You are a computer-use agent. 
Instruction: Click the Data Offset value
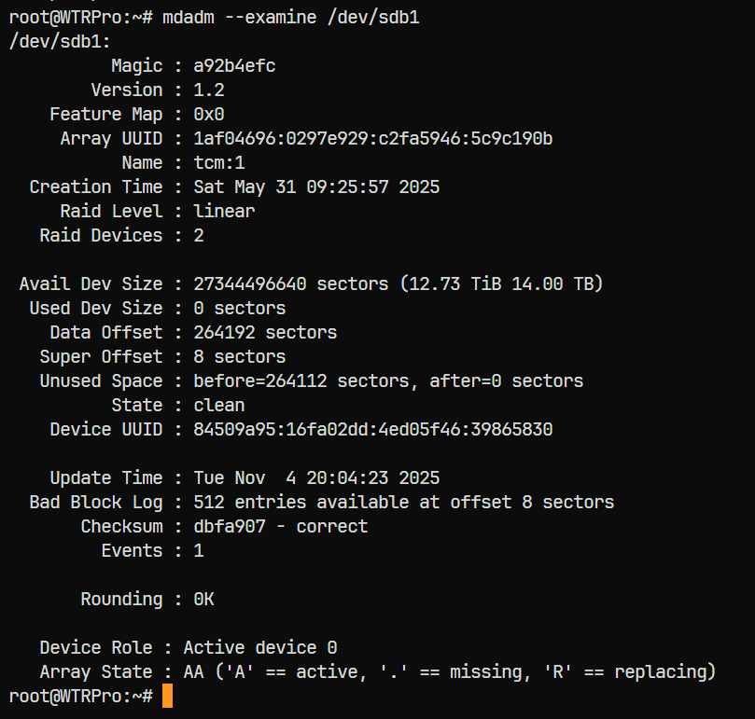[265, 332]
